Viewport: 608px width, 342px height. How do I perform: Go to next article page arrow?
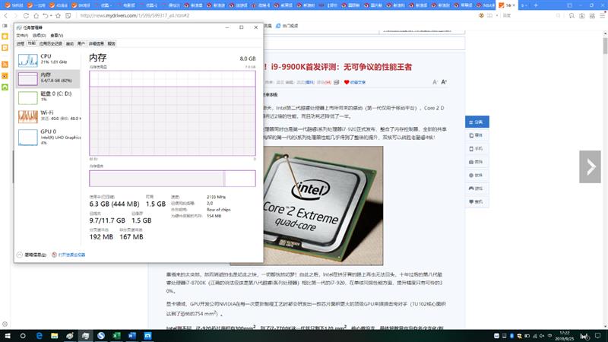[591, 166]
